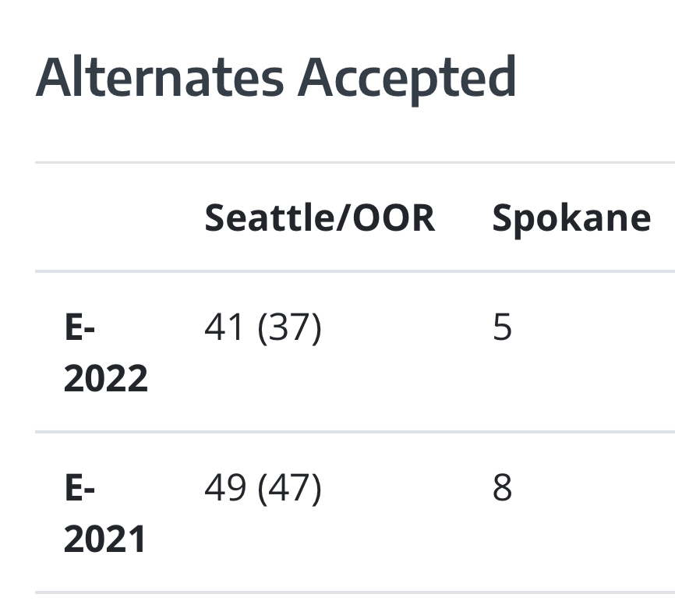Click the Spokane value 5 for E-2022

point(503,328)
